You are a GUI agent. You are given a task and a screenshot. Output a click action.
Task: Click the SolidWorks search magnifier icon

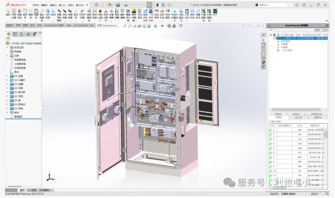click(288, 5)
